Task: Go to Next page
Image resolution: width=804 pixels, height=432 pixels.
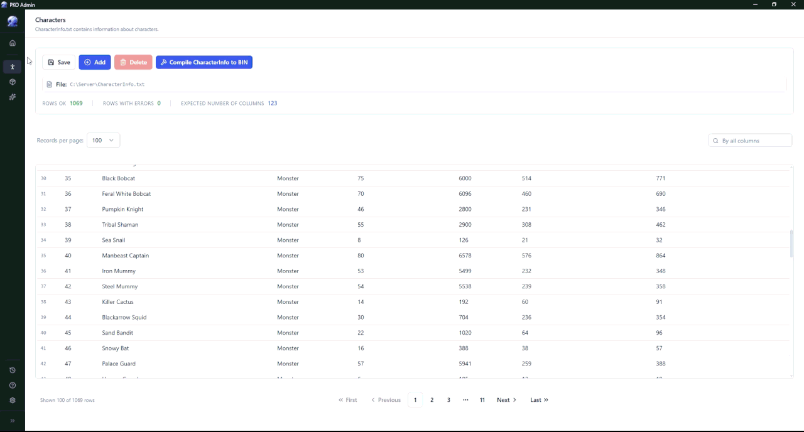Action: 506,400
